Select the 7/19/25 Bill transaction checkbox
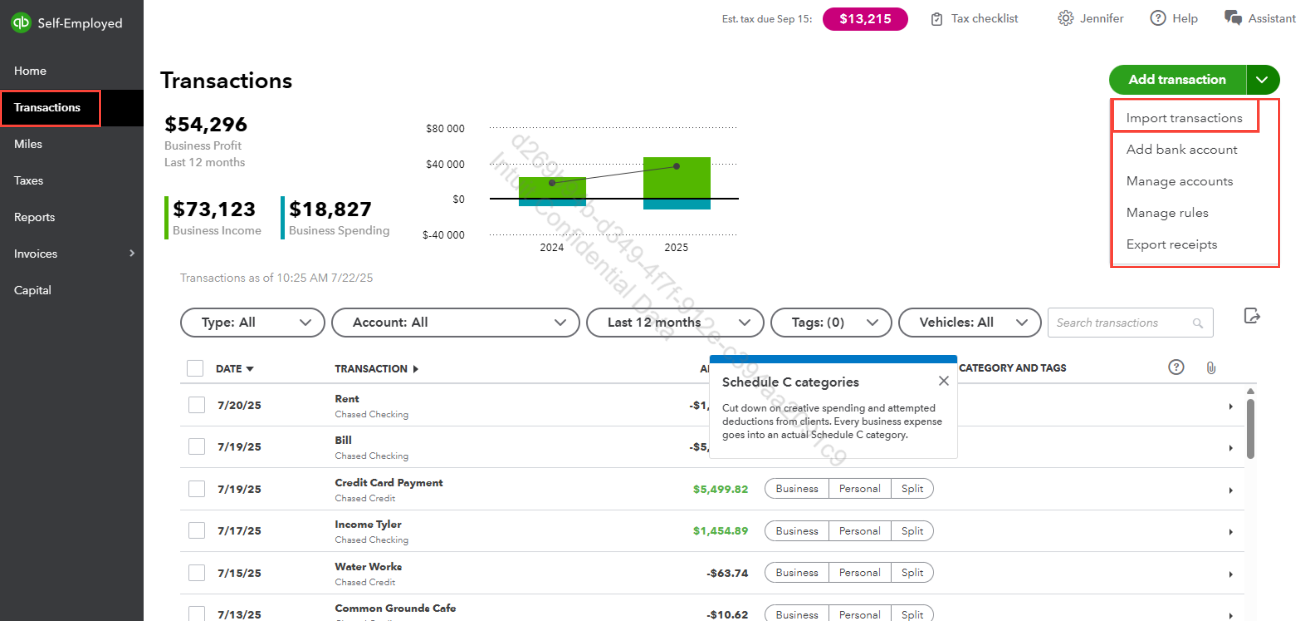Image resolution: width=1310 pixels, height=621 pixels. pos(196,447)
